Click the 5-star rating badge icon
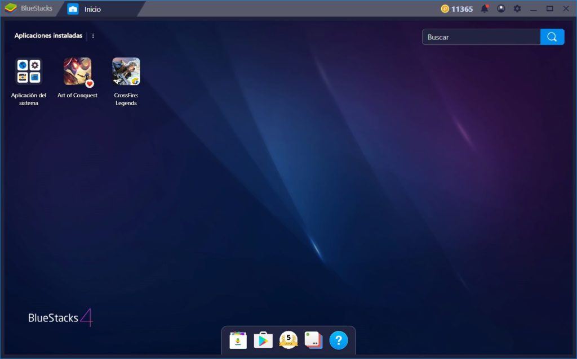 288,340
